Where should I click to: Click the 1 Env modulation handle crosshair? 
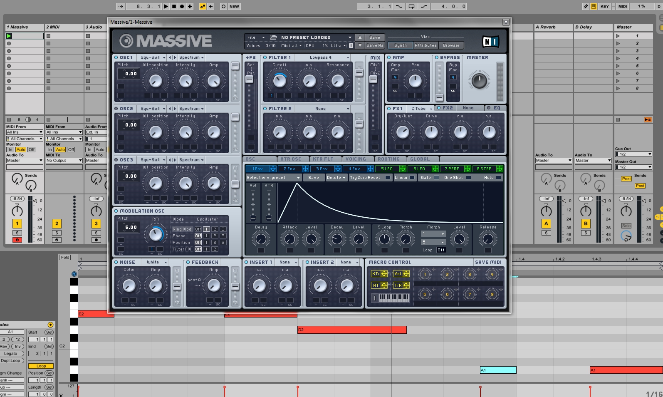[x=273, y=169]
